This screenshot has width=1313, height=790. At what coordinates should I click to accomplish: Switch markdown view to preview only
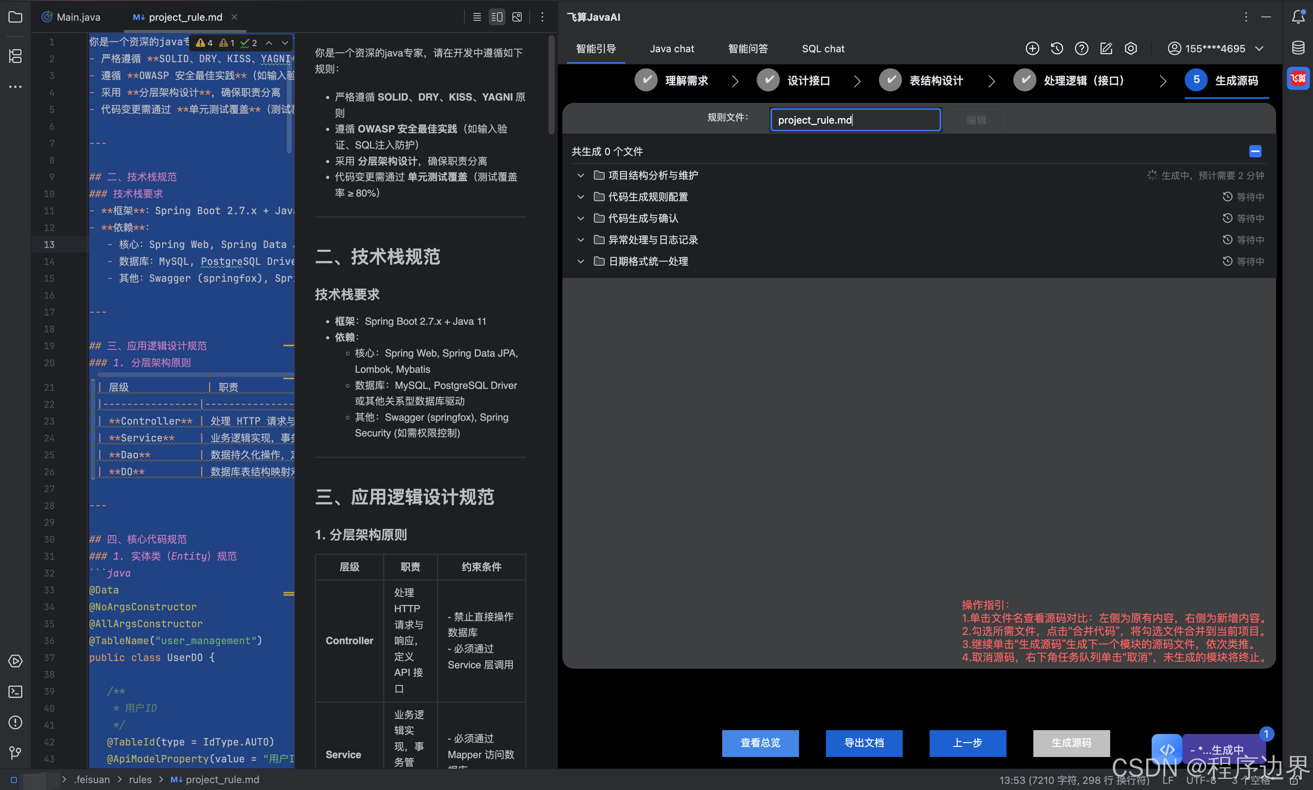coord(517,17)
